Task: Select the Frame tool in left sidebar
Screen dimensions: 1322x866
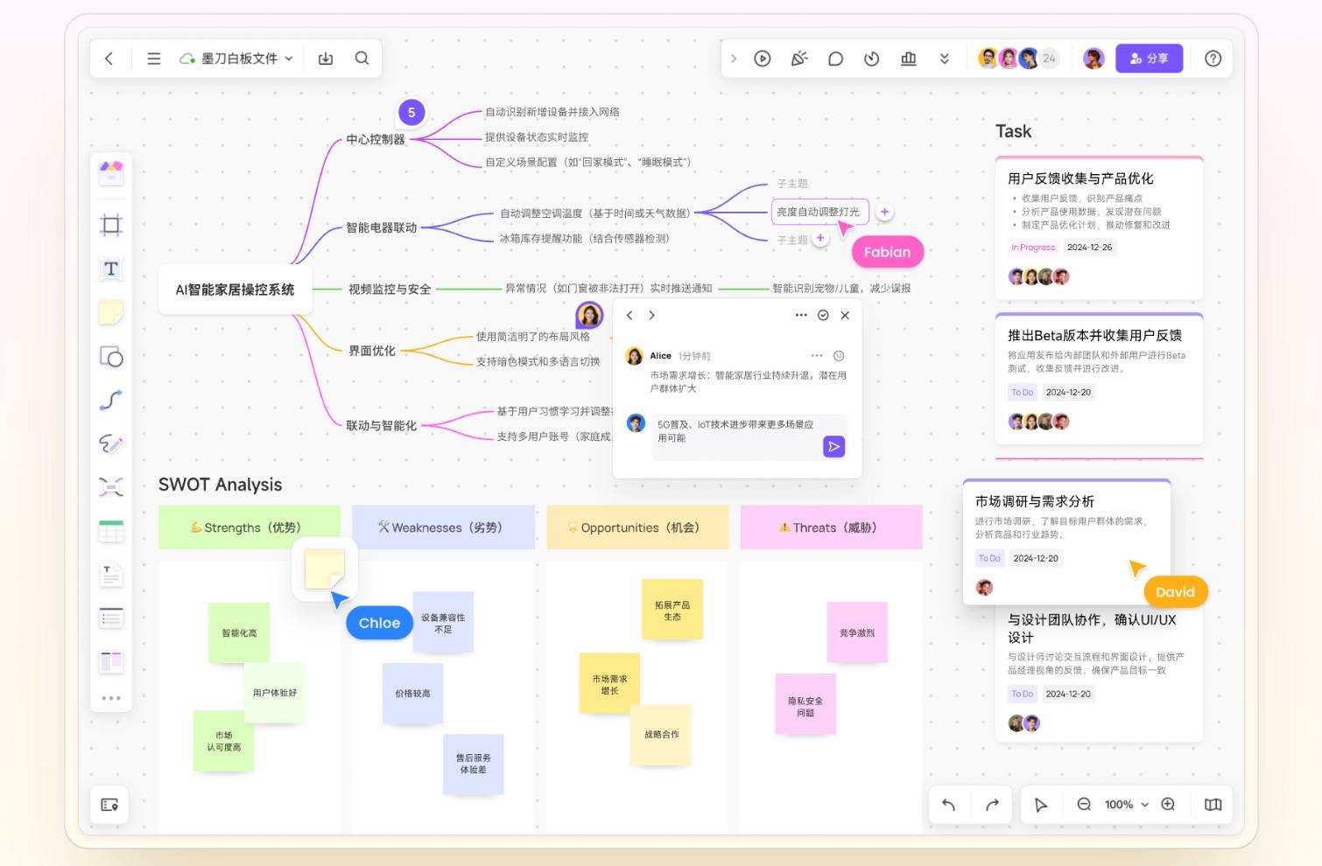Action: pyautogui.click(x=111, y=225)
